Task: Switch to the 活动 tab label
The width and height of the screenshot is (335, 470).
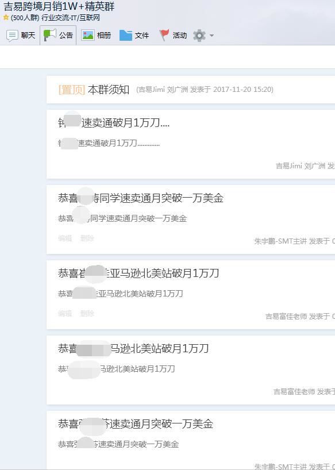Action: click(179, 36)
